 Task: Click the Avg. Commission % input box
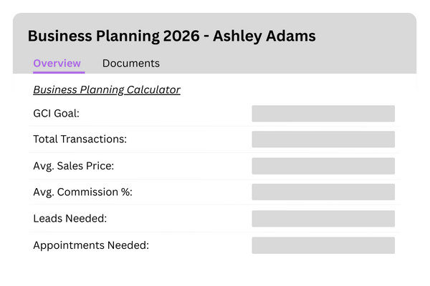point(322,192)
